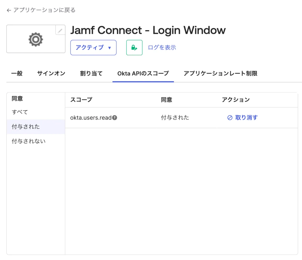This screenshot has height=260, width=302.
Task: Select the すべて filter in the sidebar
Action: point(20,112)
